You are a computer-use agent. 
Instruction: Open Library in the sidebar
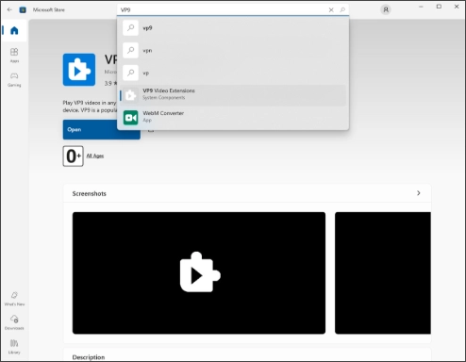click(x=14, y=346)
